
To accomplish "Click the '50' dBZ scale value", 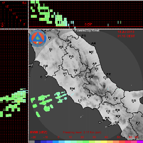I will coord(118,137).
